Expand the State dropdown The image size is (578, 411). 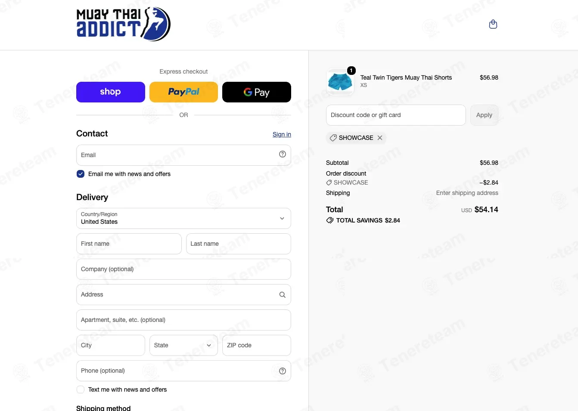pos(183,346)
